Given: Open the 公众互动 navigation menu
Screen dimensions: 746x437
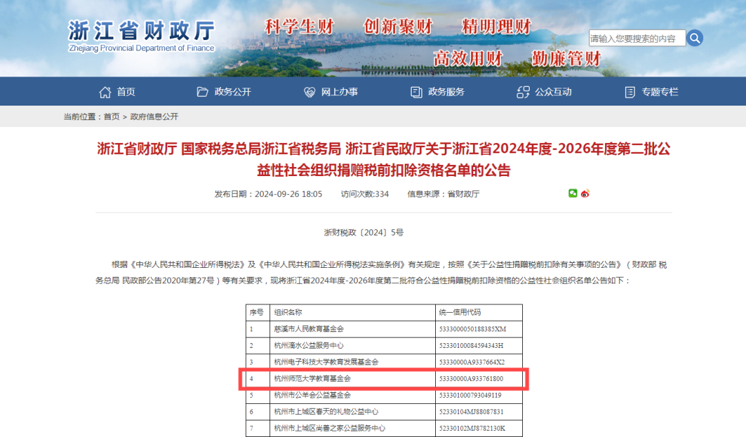Looking at the screenshot, I should [x=553, y=92].
